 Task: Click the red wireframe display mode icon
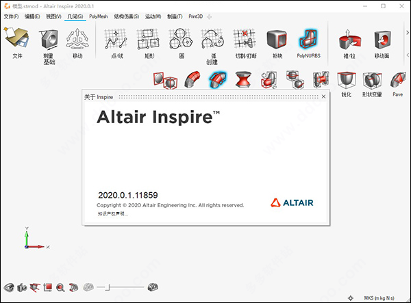coord(74,287)
